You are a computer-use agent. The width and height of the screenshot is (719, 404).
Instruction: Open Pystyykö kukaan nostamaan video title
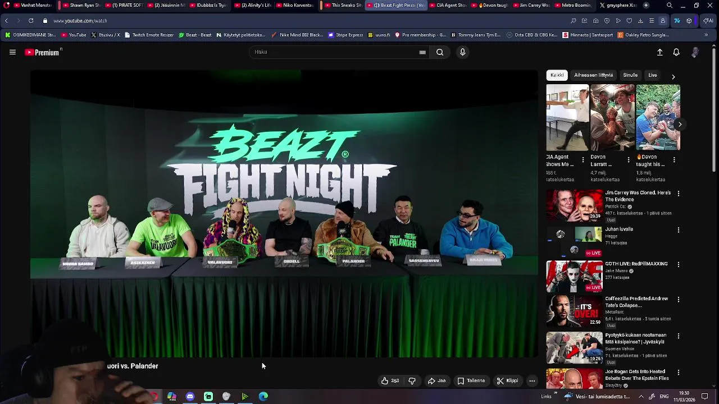point(636,338)
